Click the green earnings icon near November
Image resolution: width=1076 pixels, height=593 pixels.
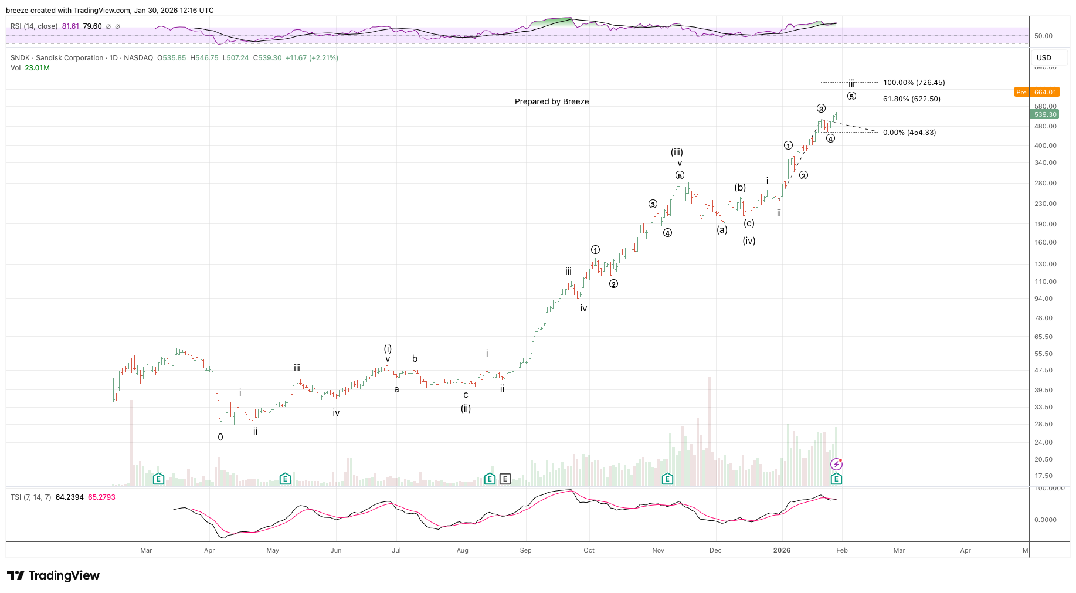click(x=667, y=479)
